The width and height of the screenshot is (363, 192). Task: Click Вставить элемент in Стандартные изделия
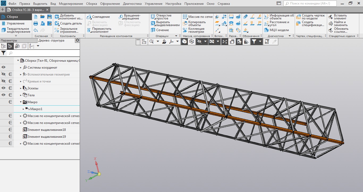pyautogui.click(x=337, y=17)
